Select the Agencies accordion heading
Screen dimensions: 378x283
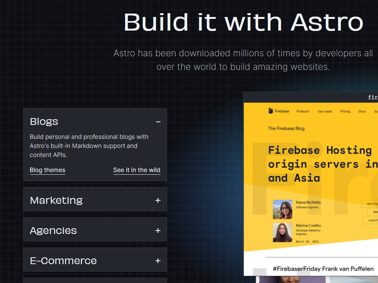point(53,231)
